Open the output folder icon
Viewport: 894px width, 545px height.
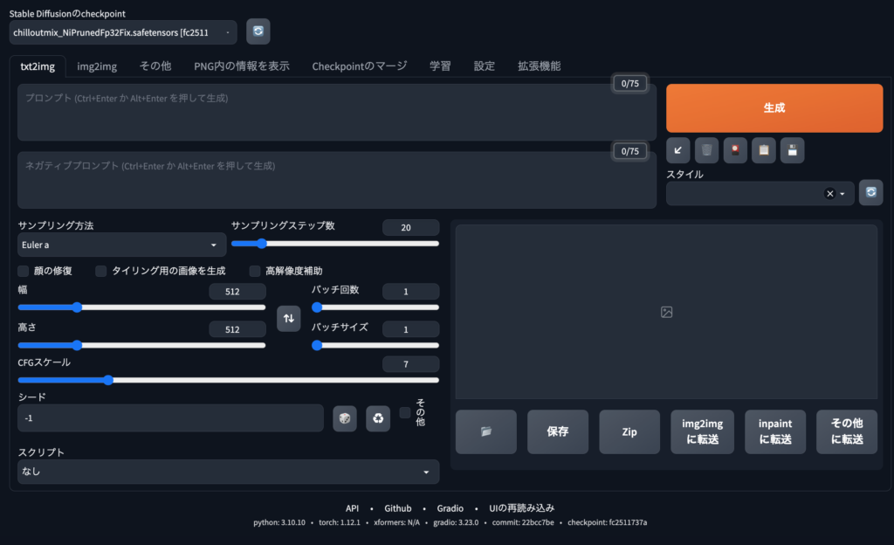(x=485, y=431)
